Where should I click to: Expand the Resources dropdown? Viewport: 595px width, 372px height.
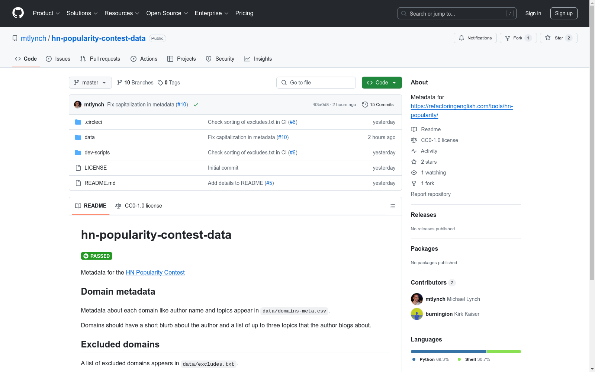[122, 13]
